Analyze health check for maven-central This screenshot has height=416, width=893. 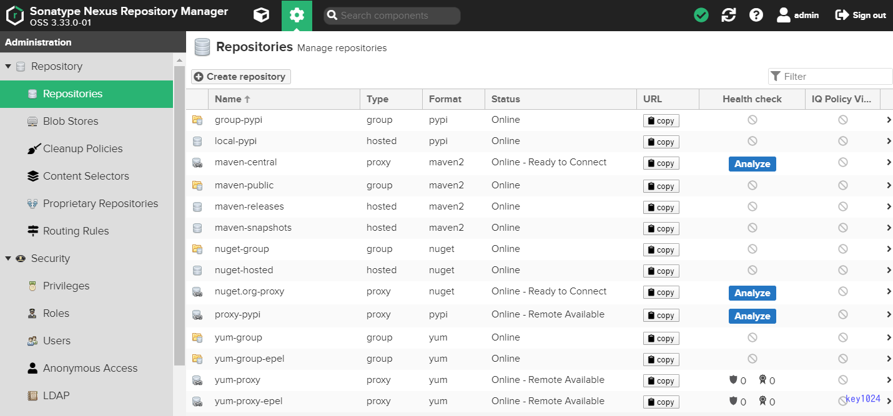(752, 164)
